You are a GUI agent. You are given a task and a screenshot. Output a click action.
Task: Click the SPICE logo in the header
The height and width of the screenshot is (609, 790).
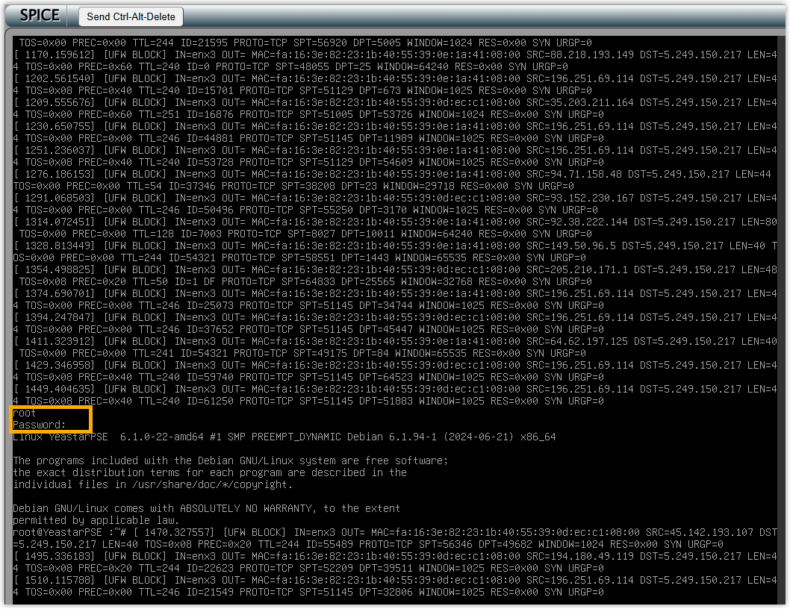click(40, 16)
